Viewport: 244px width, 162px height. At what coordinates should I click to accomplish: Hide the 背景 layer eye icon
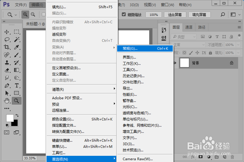coord(175,63)
